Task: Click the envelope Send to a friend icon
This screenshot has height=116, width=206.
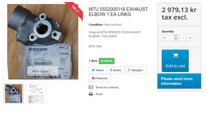Action: (x=91, y=87)
